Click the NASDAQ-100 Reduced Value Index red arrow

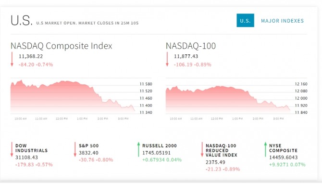pos(202,150)
